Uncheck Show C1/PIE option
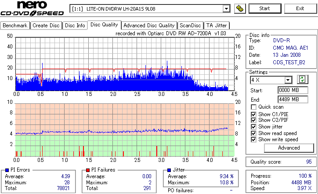Viewport: 318px width, 194px height. click(253, 114)
